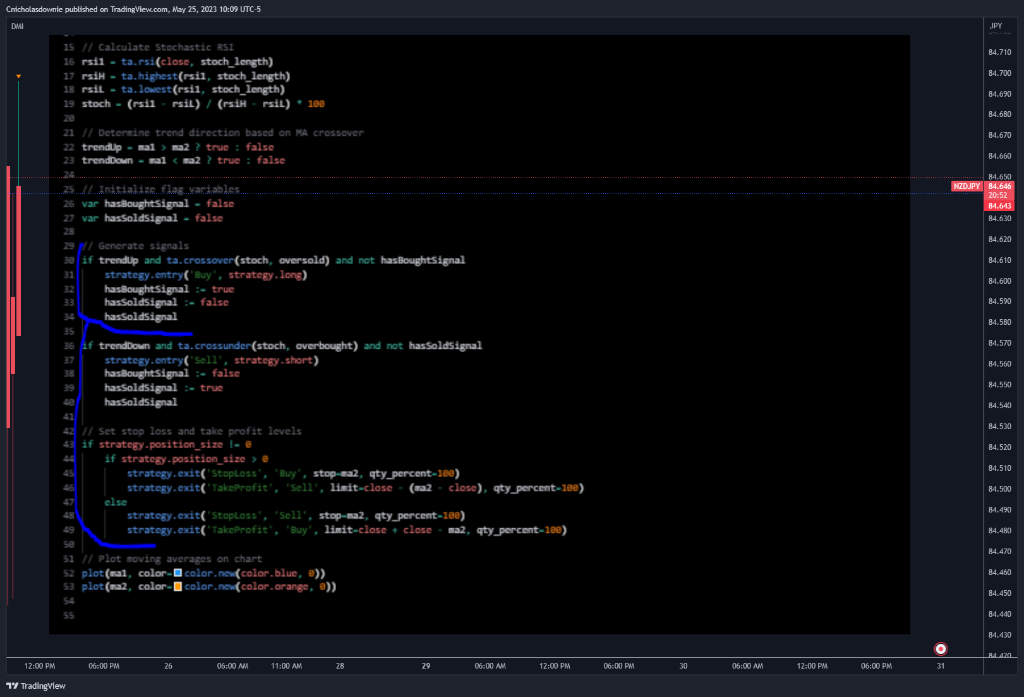This screenshot has width=1024, height=697.
Task: Click the 20:52 bar countdown label
Action: coord(998,195)
